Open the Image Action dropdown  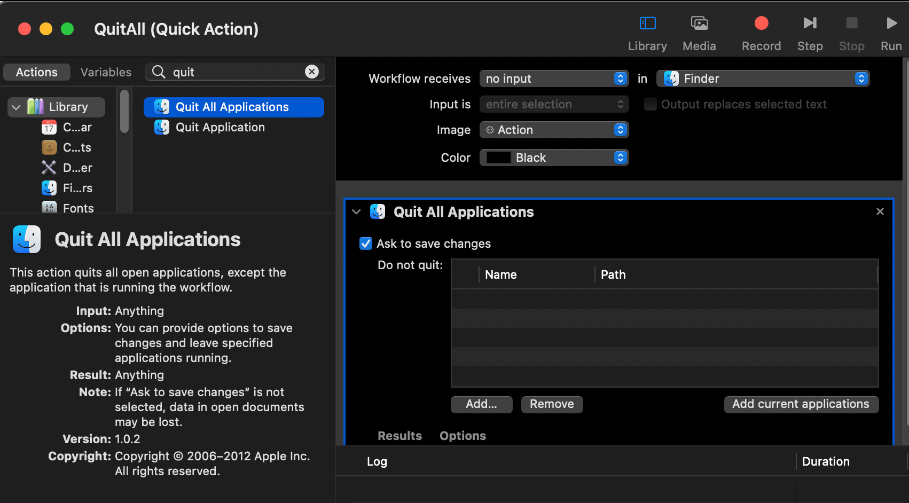tap(554, 130)
